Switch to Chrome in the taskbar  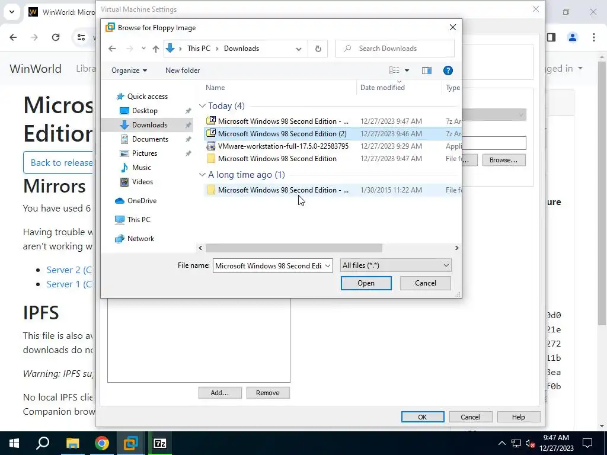[x=102, y=443]
